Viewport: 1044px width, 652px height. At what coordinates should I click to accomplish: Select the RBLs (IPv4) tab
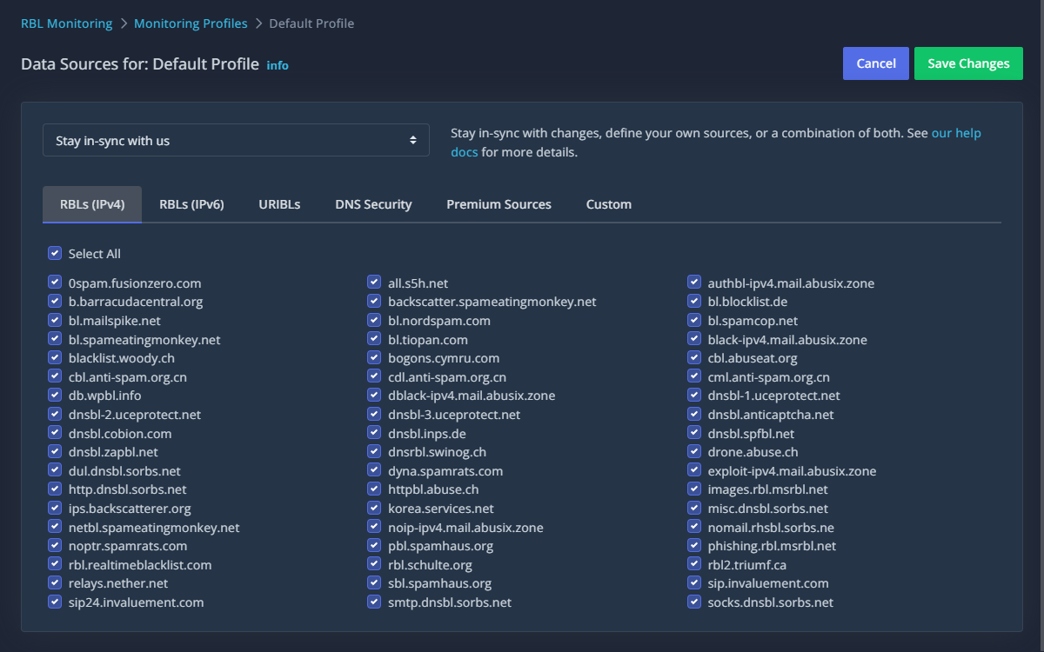(91, 203)
